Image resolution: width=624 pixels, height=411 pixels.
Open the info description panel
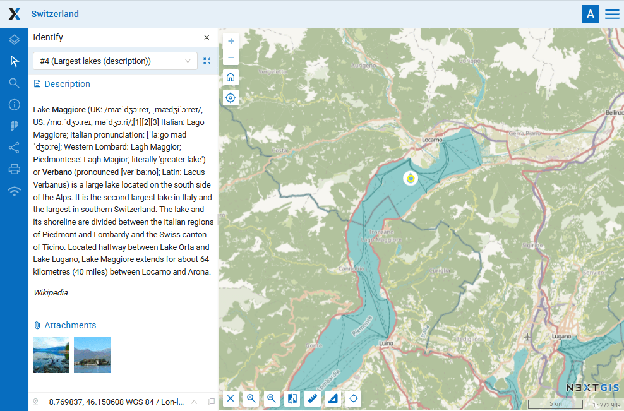pos(14,105)
